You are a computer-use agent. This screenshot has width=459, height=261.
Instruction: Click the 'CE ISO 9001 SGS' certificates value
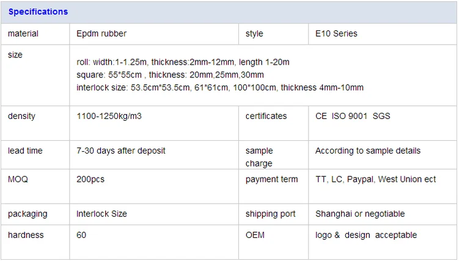[353, 116]
